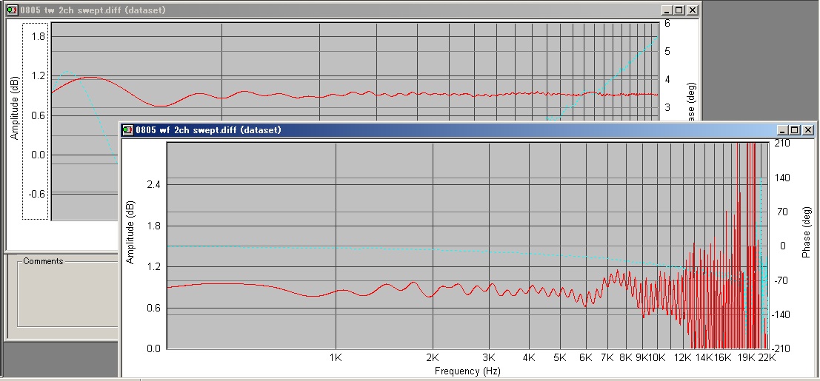Click the -0.6 amplitude value in tw window
The image size is (820, 381).
[36, 194]
